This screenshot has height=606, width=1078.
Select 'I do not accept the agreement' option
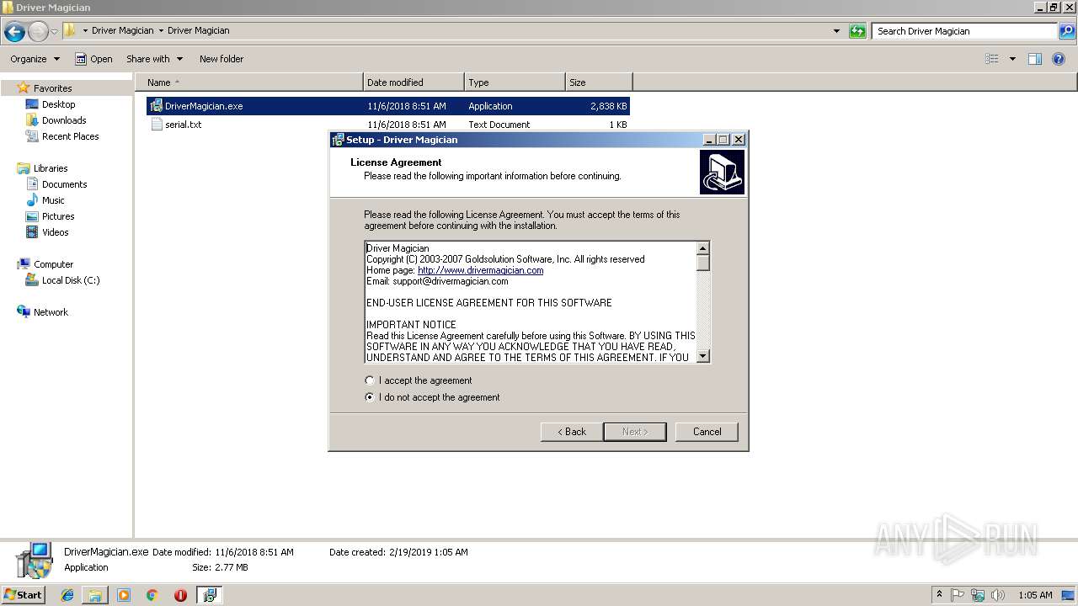369,397
